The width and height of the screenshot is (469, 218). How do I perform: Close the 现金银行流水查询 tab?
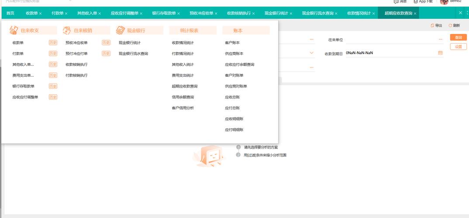[336, 14]
